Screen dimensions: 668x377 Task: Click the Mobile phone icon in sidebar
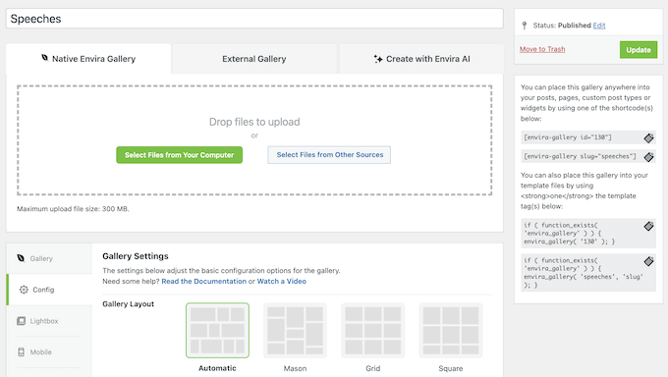coord(21,351)
